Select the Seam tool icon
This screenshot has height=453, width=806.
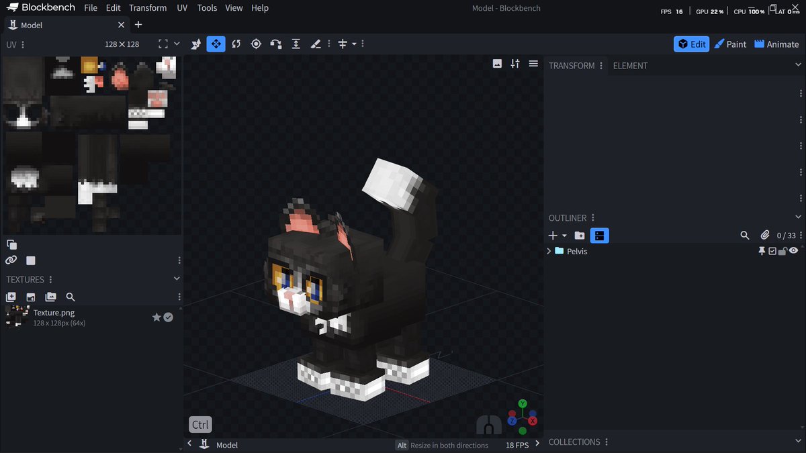tap(316, 44)
